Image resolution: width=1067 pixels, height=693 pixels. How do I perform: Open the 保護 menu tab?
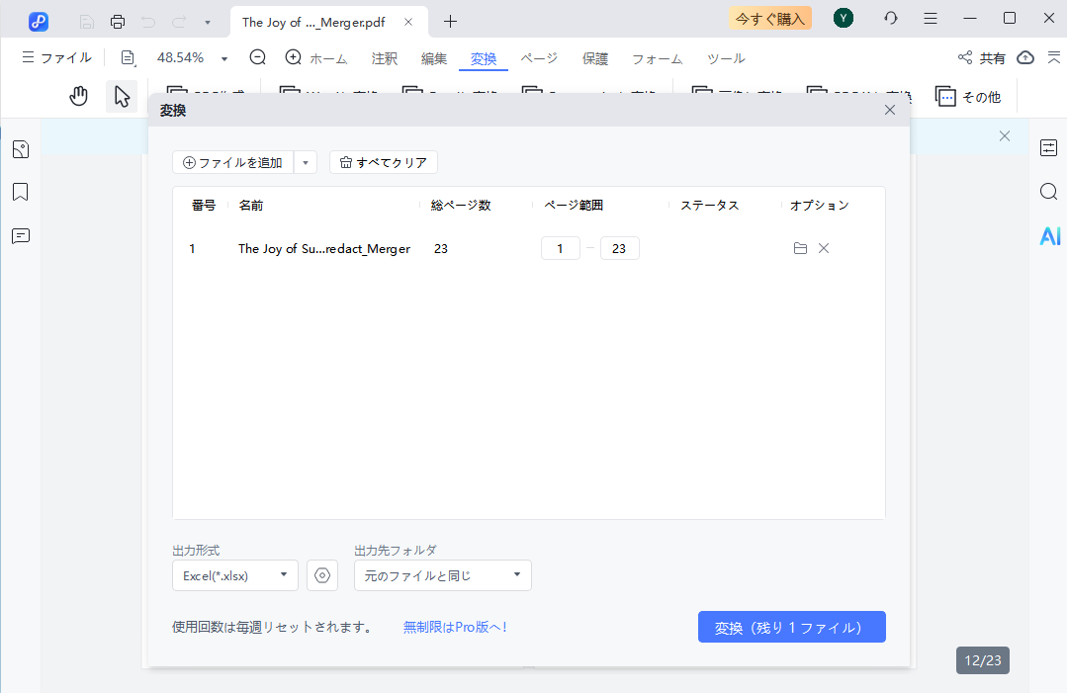(595, 58)
